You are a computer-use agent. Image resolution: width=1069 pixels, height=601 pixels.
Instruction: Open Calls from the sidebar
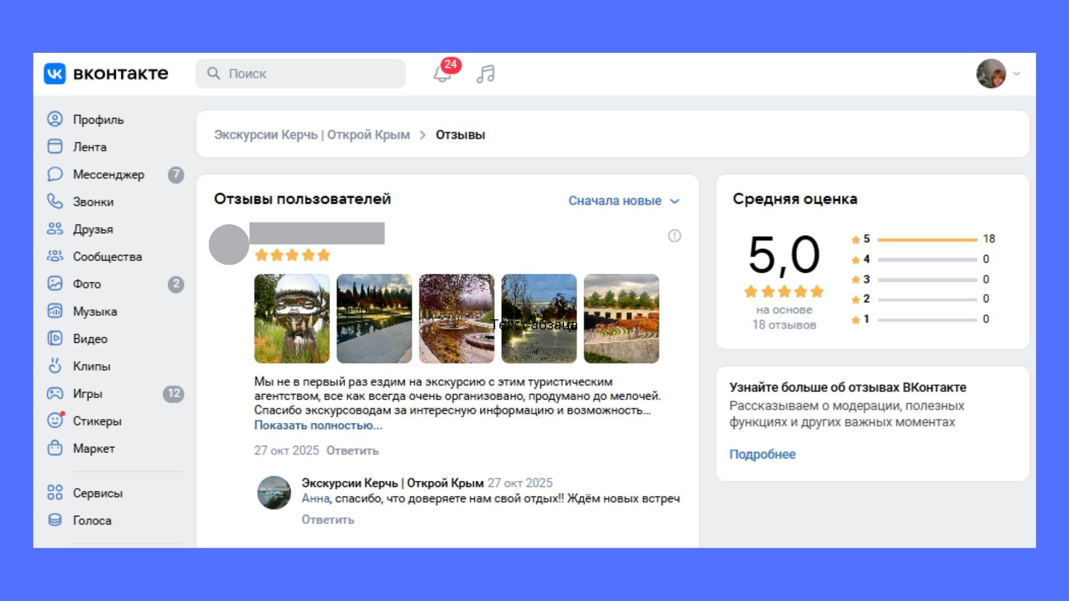[x=93, y=202]
